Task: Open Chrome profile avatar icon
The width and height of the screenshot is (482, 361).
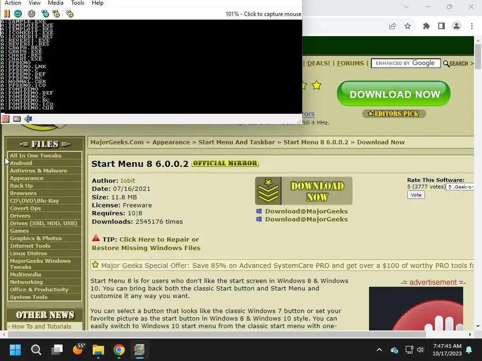Action: pyautogui.click(x=457, y=26)
